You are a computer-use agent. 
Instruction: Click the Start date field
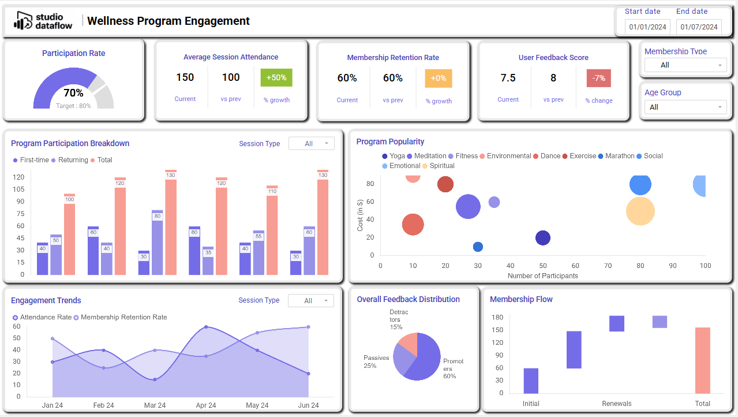[x=647, y=27]
